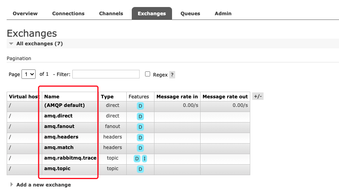The image size is (339, 190).
Task: Select the Exchanges tab
Action: 152,13
